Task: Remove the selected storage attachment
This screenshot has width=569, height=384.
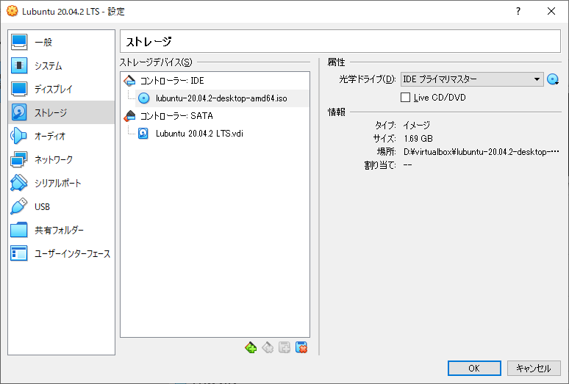Action: point(301,348)
